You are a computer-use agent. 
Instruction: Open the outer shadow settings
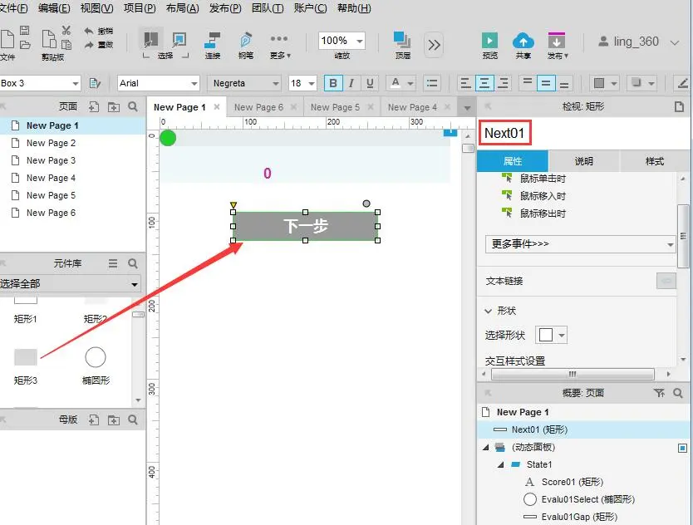641,83
